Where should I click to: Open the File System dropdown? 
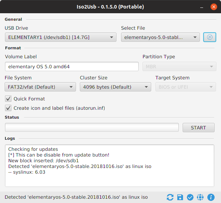[40, 87]
